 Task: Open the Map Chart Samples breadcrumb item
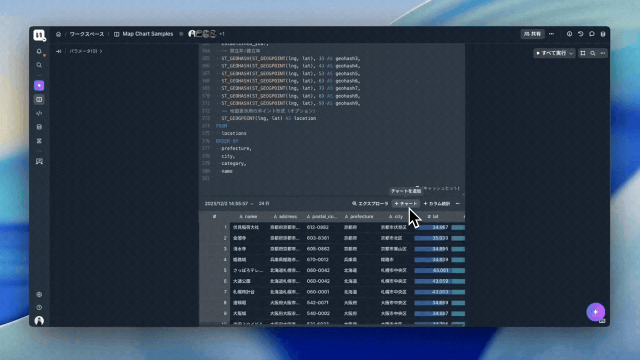148,33
